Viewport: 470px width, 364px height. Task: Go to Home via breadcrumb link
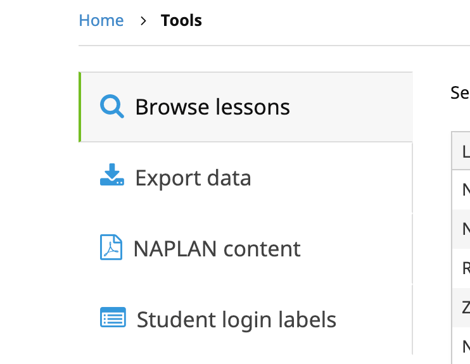pyautogui.click(x=101, y=20)
